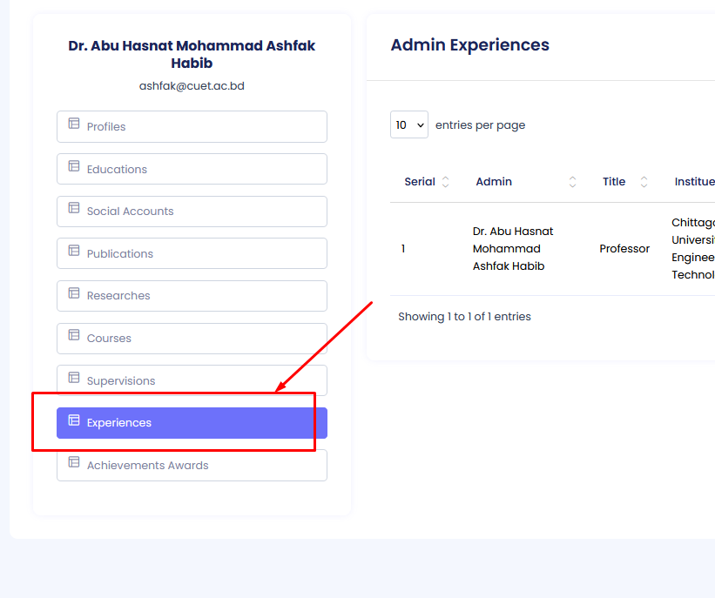Open Achievements Awards section
715x598 pixels.
pos(192,465)
